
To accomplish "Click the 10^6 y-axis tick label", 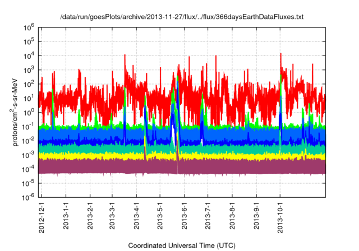I will 29,28.
